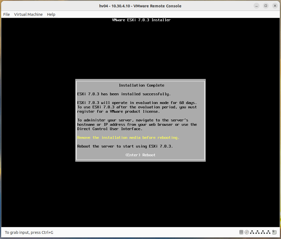Click the (Enter) Reboot prompt
This screenshot has height=239, width=281.
[x=140, y=155]
